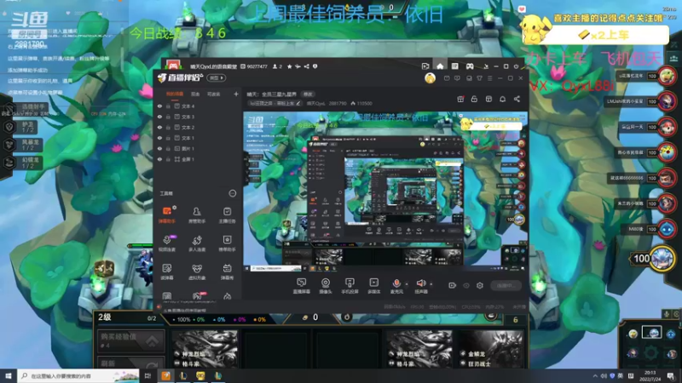Switch to the second scene tab
Screen dimensions: 682x383
(x=195, y=94)
